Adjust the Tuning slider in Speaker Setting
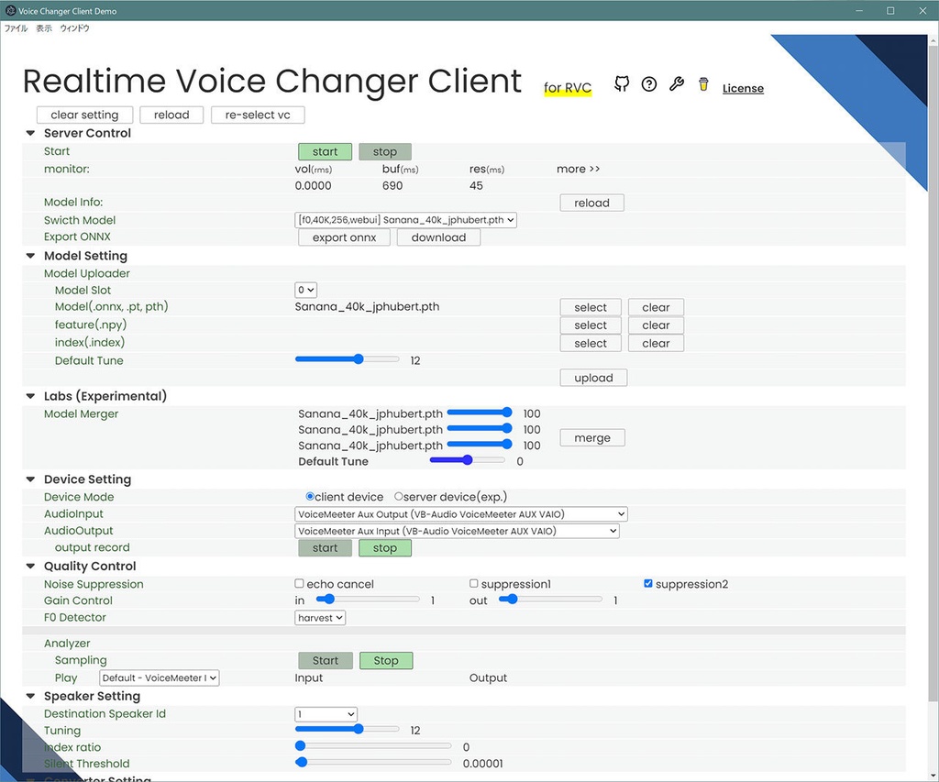The height and width of the screenshot is (782, 939). tap(348, 729)
